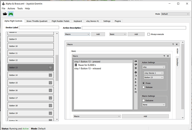Open the Mode dropdown showing Default
Viewport: 192px width, 130px height.
click(x=175, y=14)
